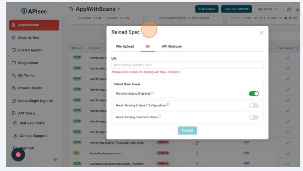Click the printer icon in the header
Screen dimensions: 303x171
pos(289,9)
